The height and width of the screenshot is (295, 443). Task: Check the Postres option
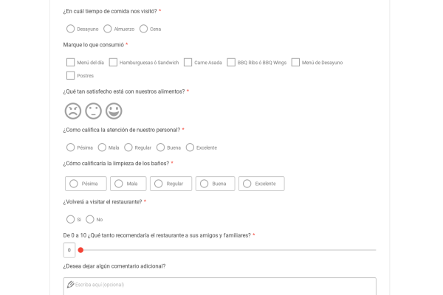[71, 75]
